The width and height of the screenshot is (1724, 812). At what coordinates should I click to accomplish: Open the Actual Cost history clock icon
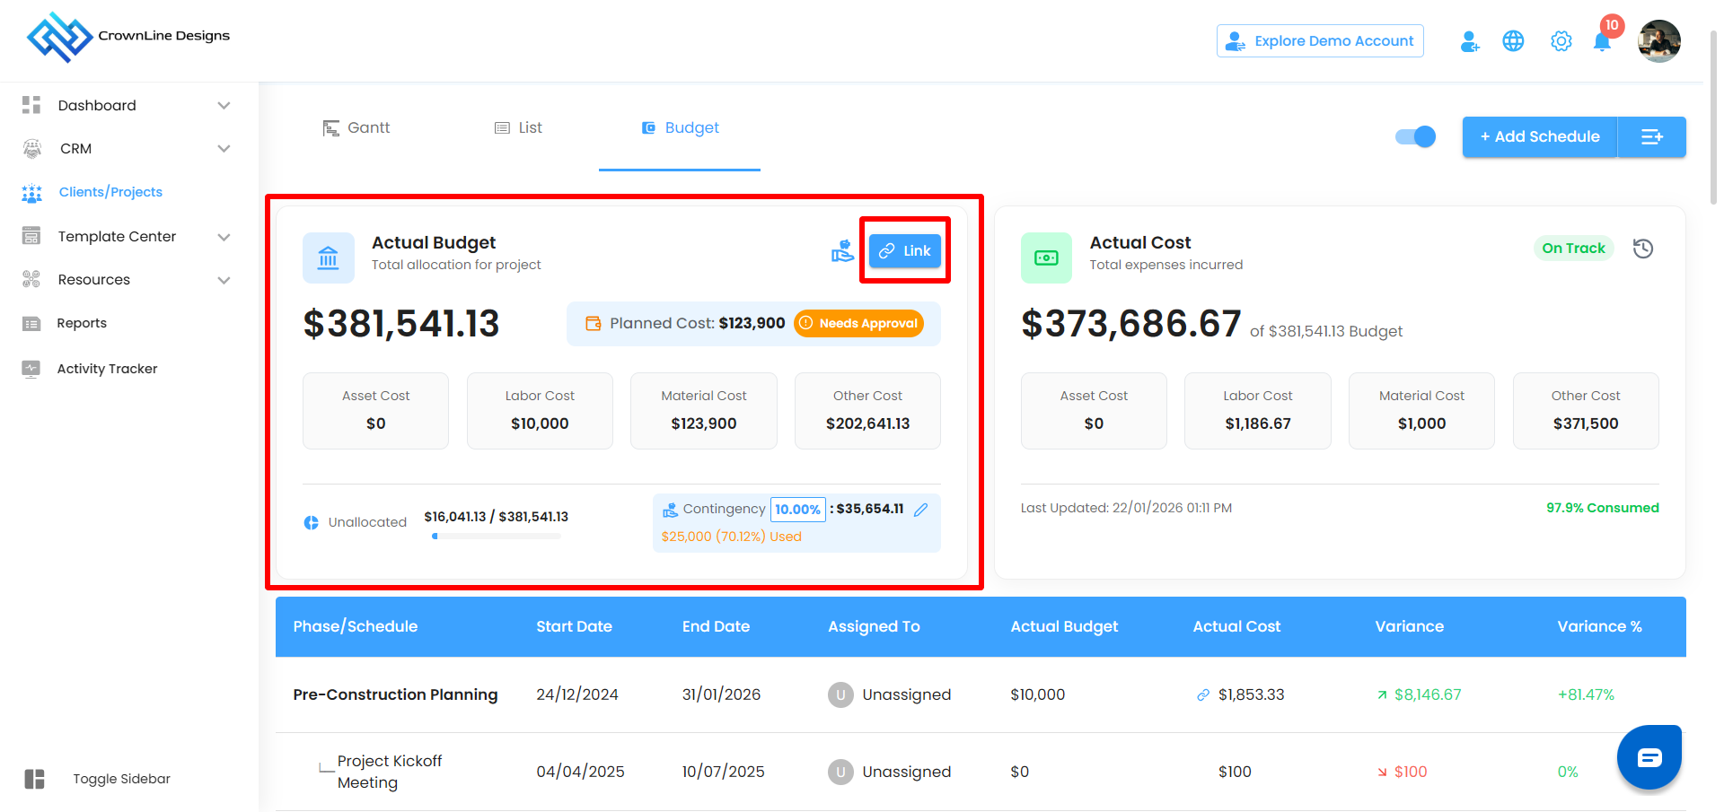coord(1643,249)
